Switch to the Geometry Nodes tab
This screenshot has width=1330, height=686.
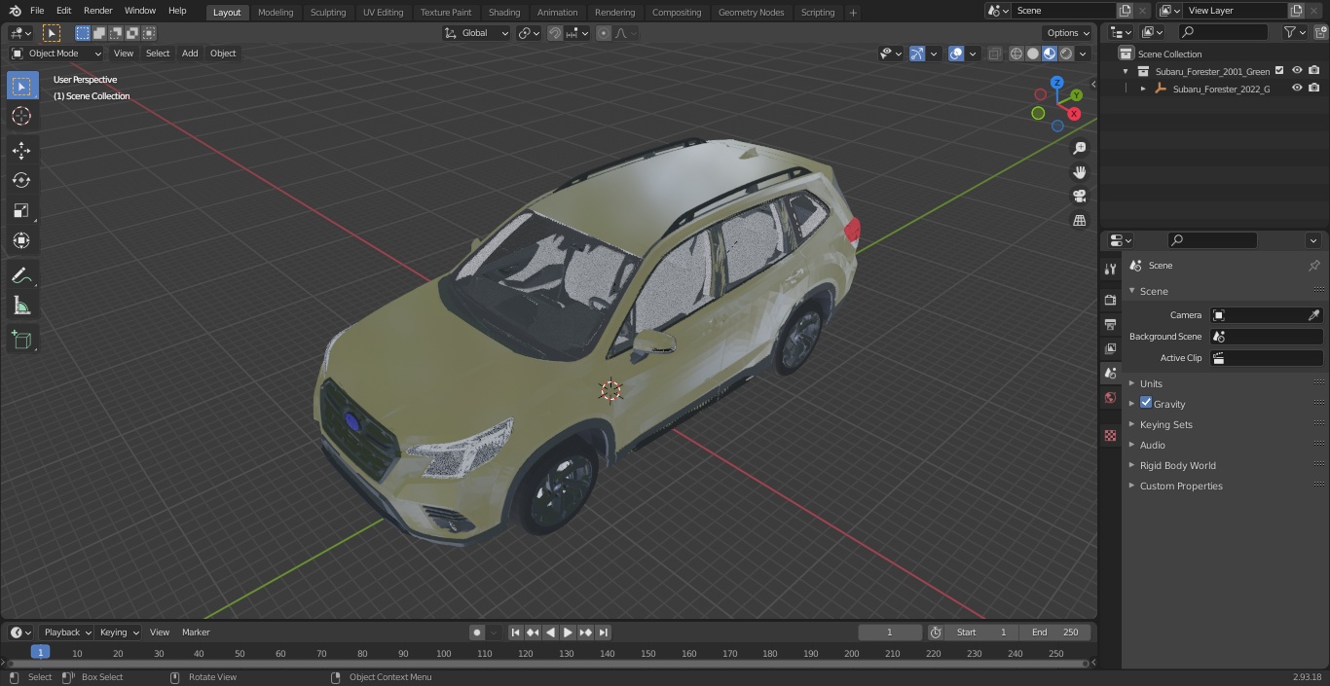click(751, 13)
